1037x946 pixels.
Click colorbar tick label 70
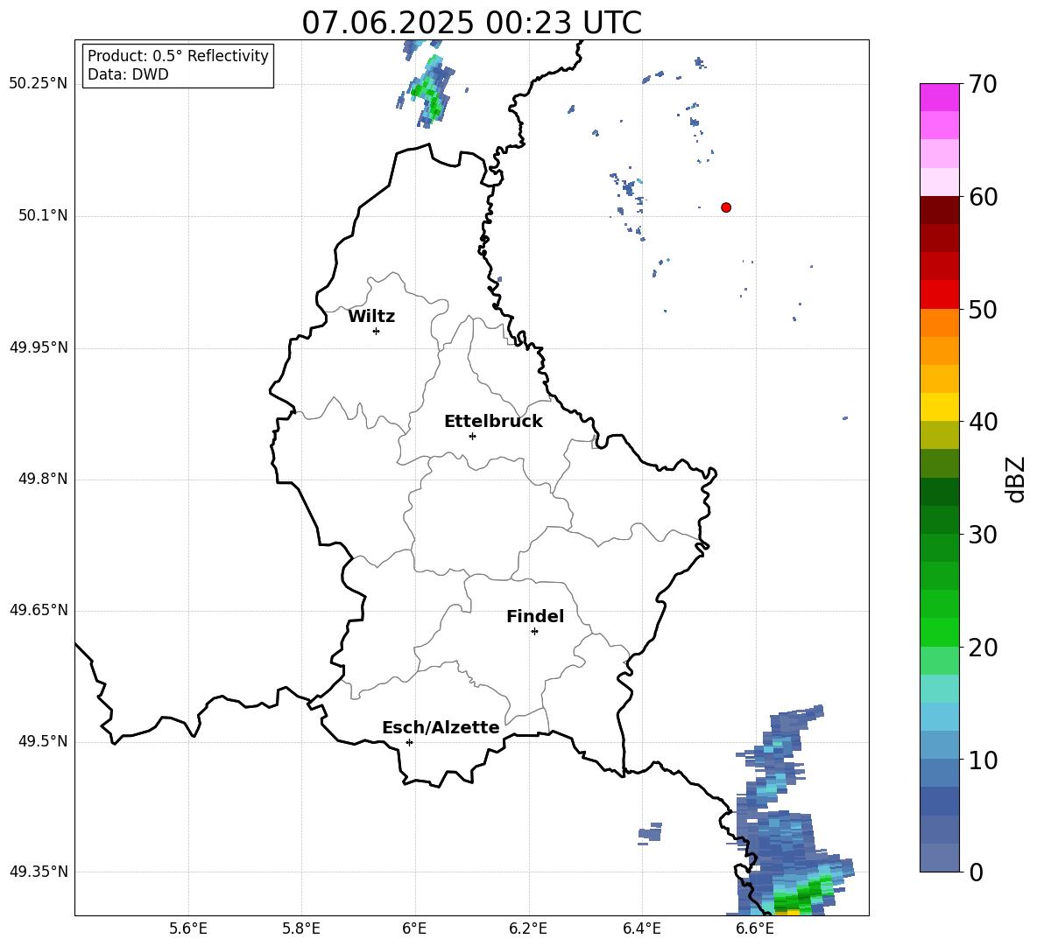click(983, 85)
